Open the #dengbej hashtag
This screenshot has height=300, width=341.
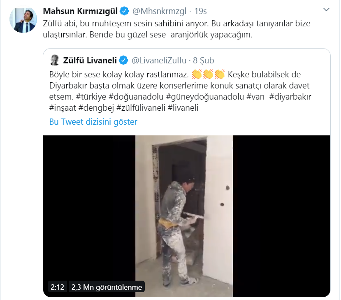pos(96,108)
